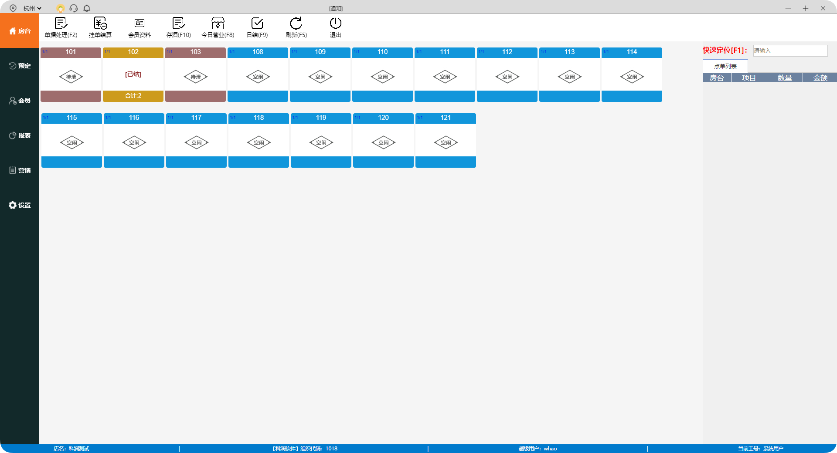
Task: Click 合计:2 total on room 102
Action: click(133, 96)
